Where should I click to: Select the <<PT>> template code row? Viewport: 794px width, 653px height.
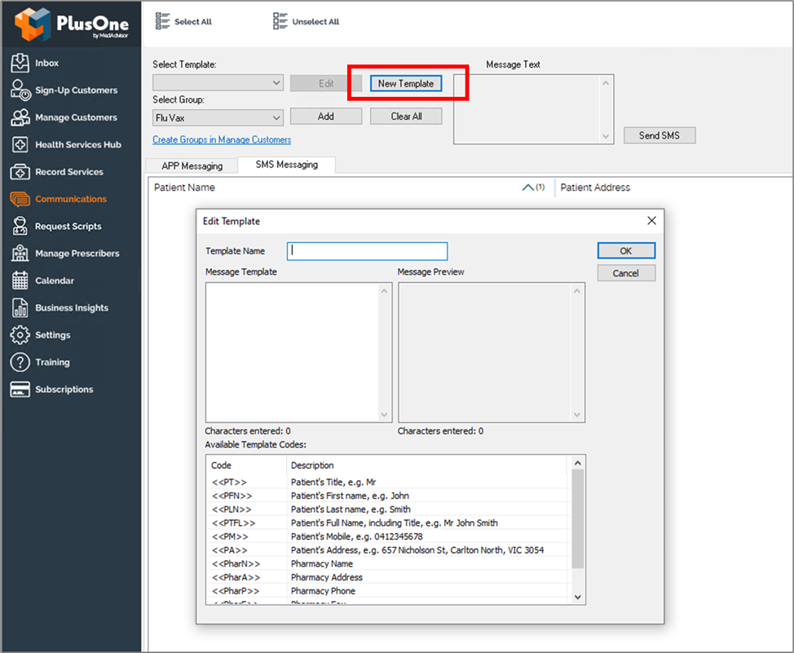click(x=388, y=482)
